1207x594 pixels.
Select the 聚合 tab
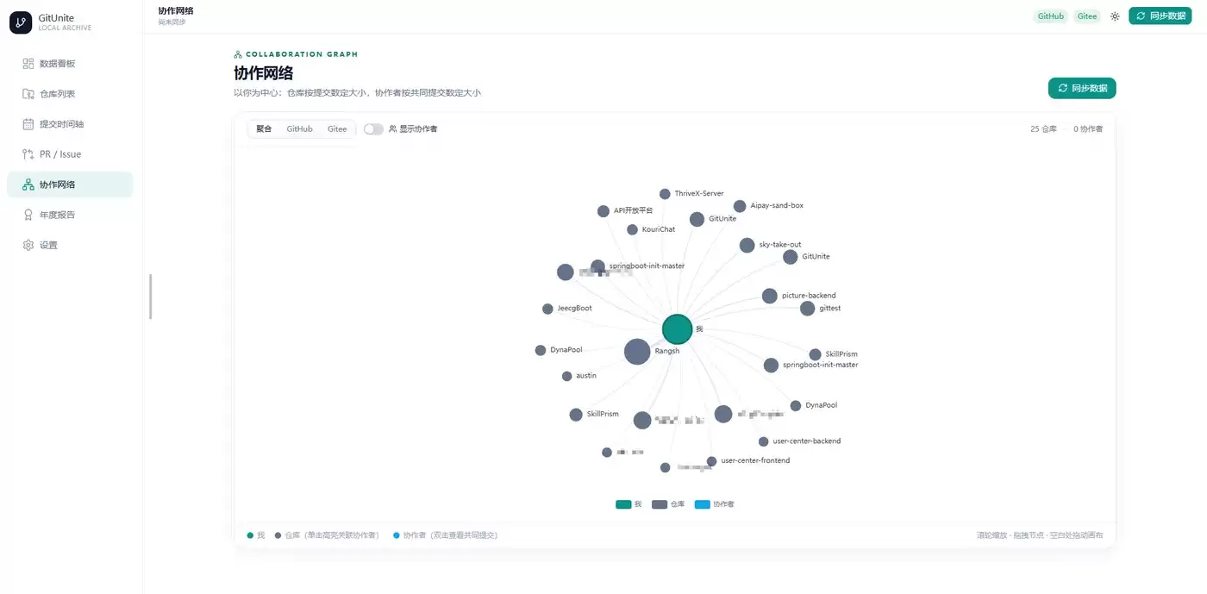pyautogui.click(x=264, y=129)
